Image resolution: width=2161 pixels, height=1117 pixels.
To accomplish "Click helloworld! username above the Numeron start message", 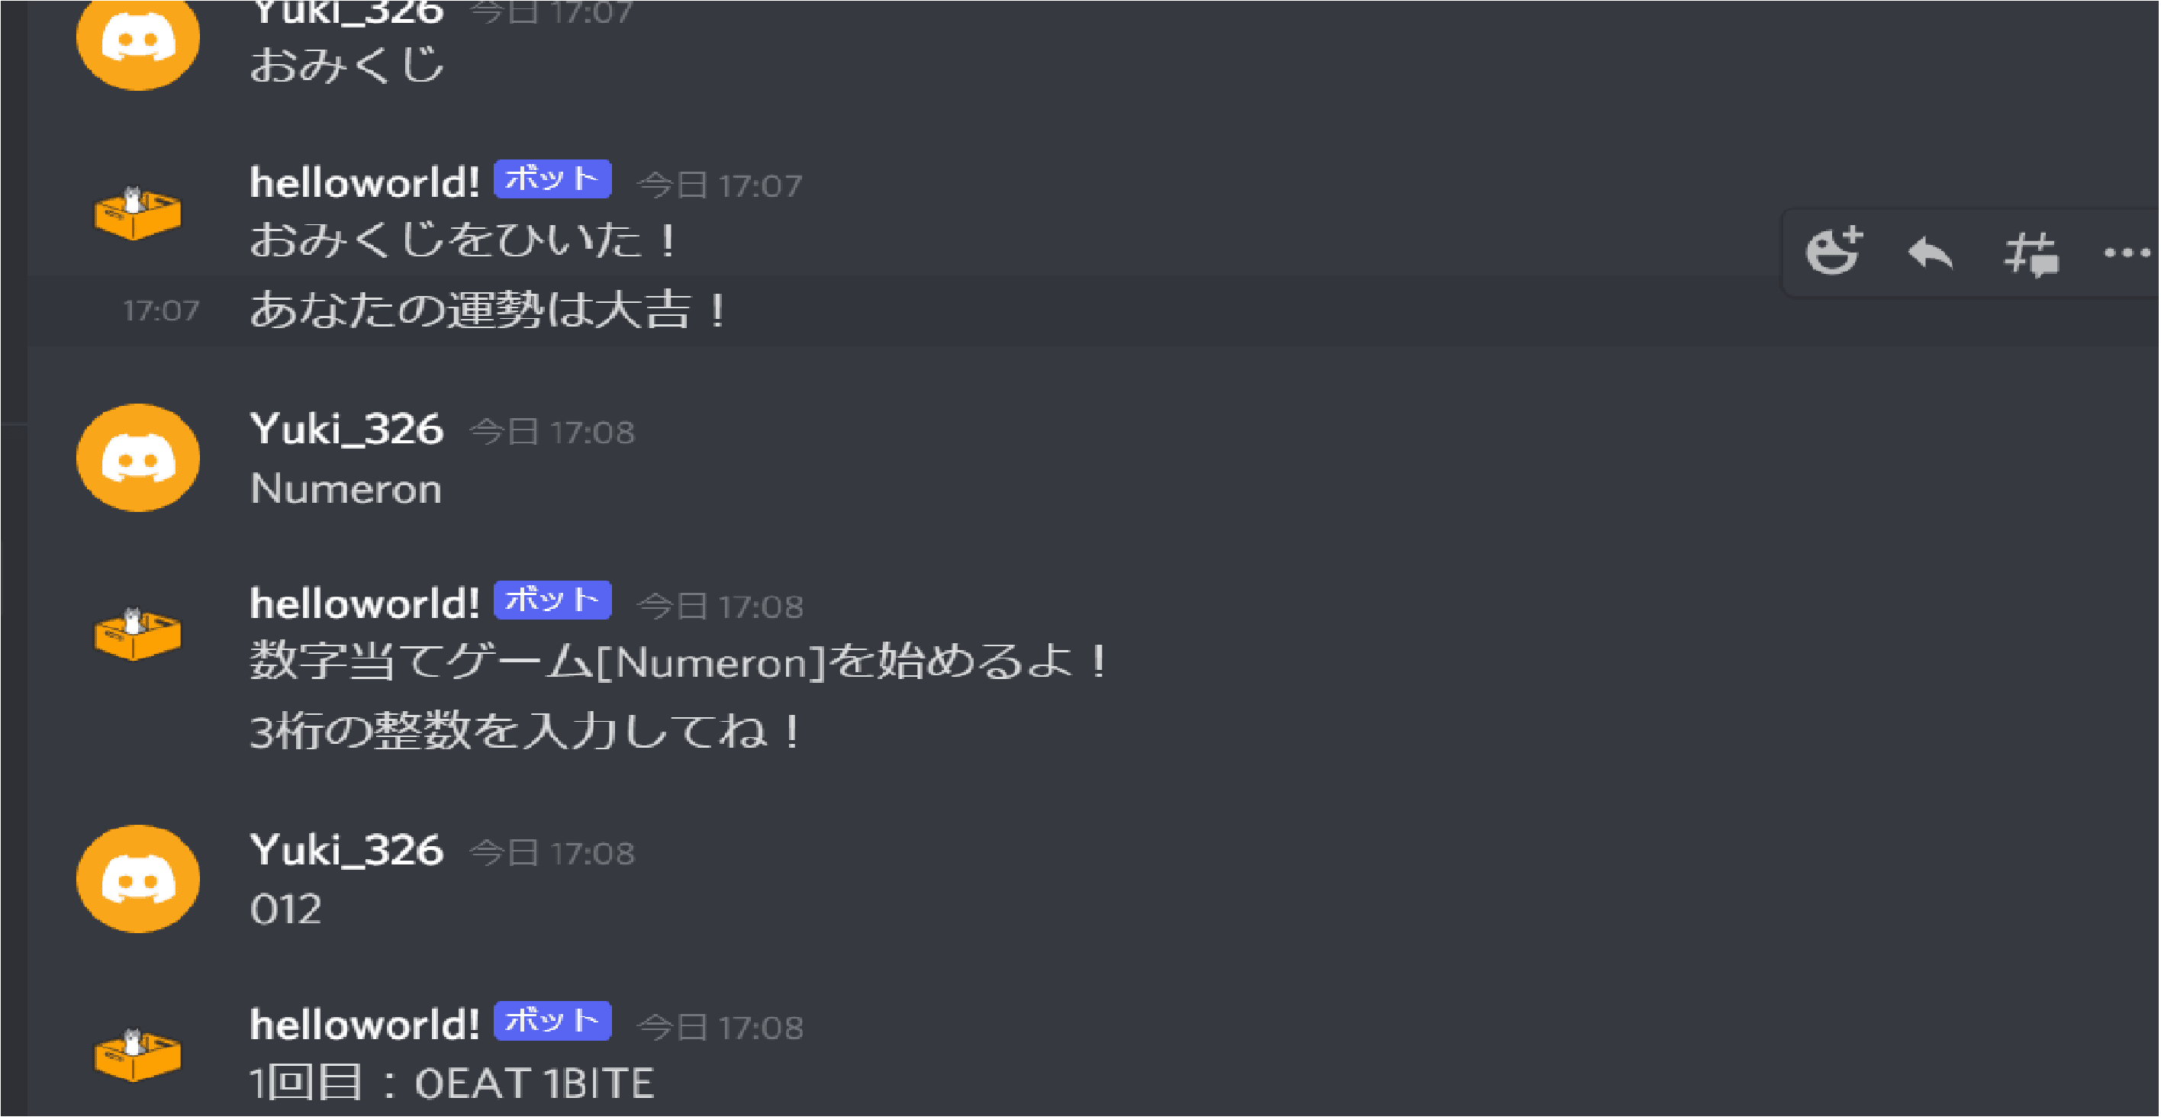I will coord(365,603).
